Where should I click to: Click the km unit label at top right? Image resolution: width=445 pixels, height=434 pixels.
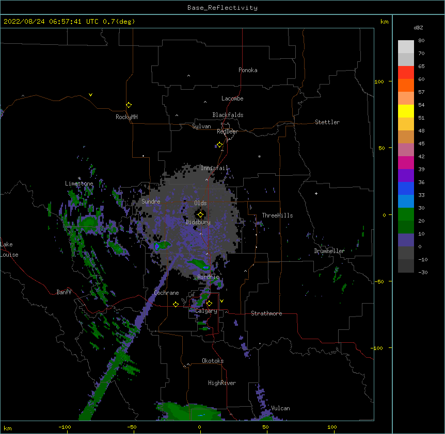(385, 22)
